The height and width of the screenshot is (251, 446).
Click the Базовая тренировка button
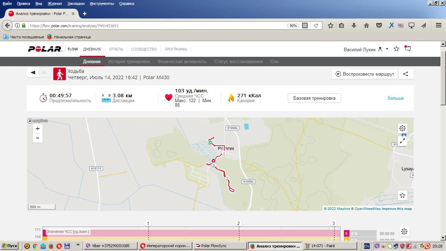coord(314,98)
